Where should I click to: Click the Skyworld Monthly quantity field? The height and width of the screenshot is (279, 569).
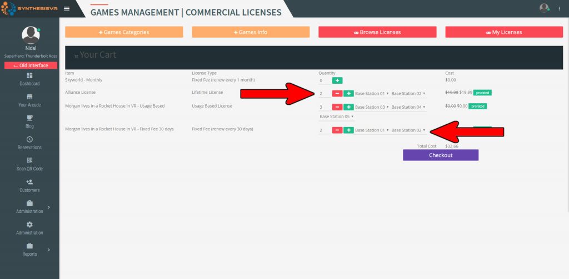[325, 80]
